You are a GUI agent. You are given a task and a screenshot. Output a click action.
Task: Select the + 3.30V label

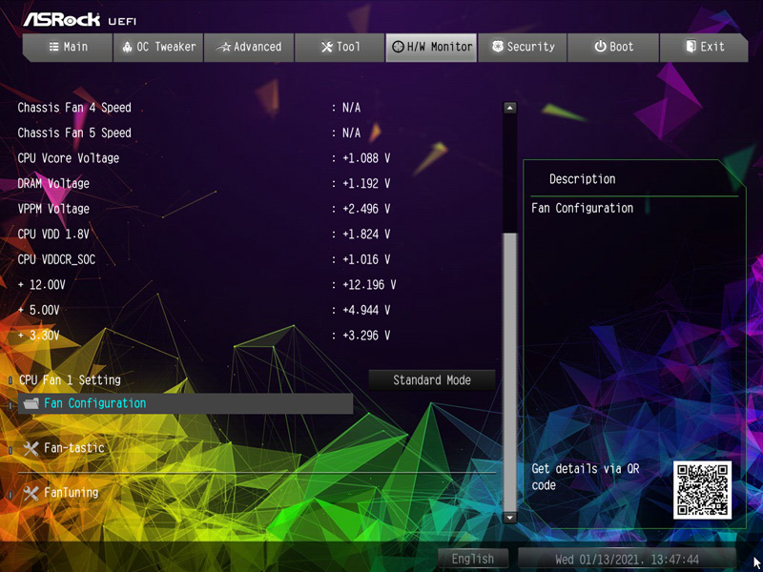[x=38, y=336]
